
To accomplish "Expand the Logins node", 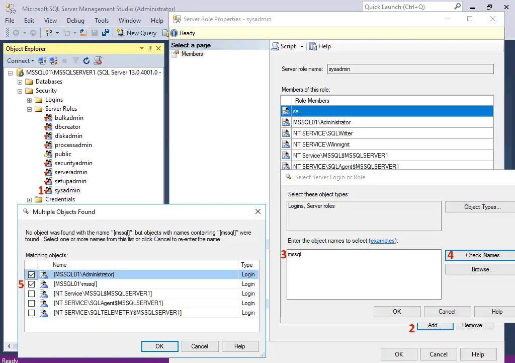I will [x=29, y=99].
